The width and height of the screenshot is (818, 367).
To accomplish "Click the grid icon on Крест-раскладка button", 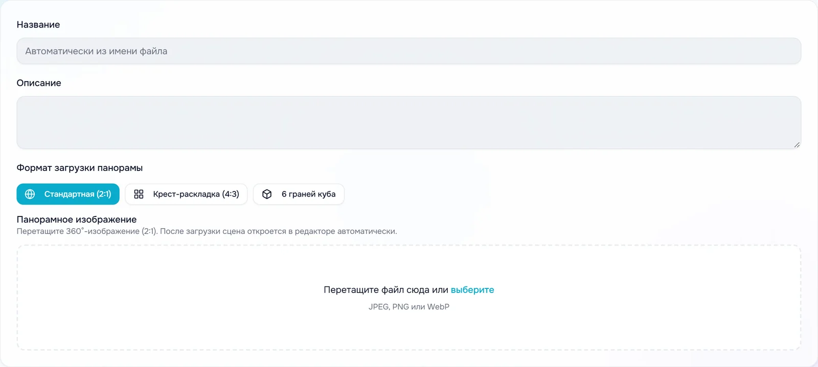I will (139, 194).
